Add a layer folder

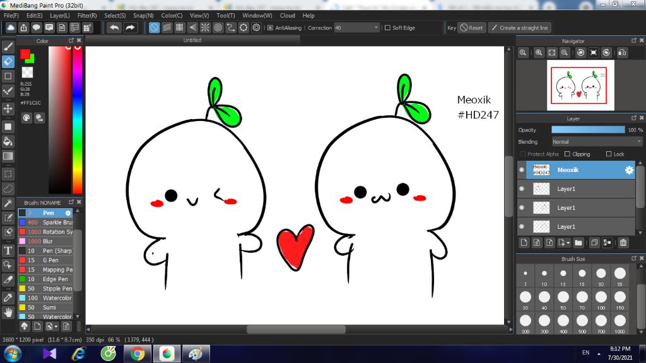coord(578,243)
